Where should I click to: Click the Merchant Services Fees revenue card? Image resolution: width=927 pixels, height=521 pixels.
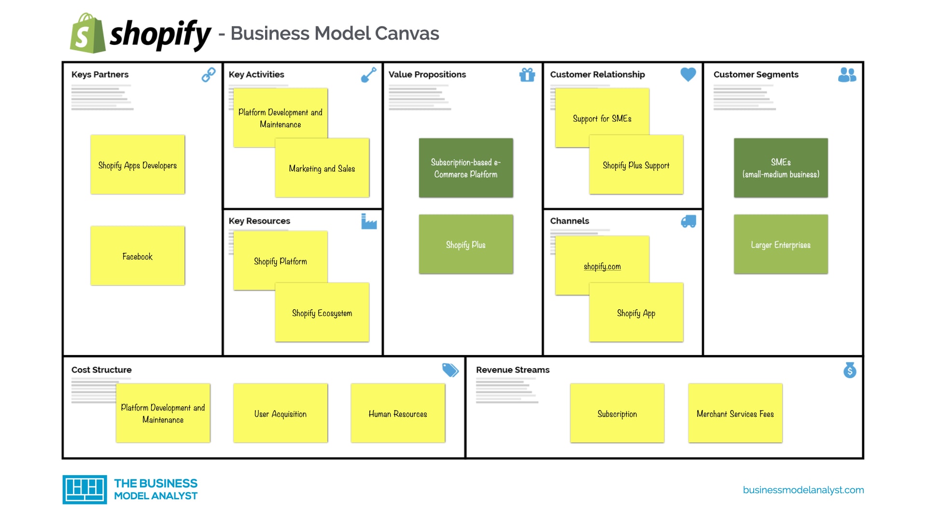735,414
